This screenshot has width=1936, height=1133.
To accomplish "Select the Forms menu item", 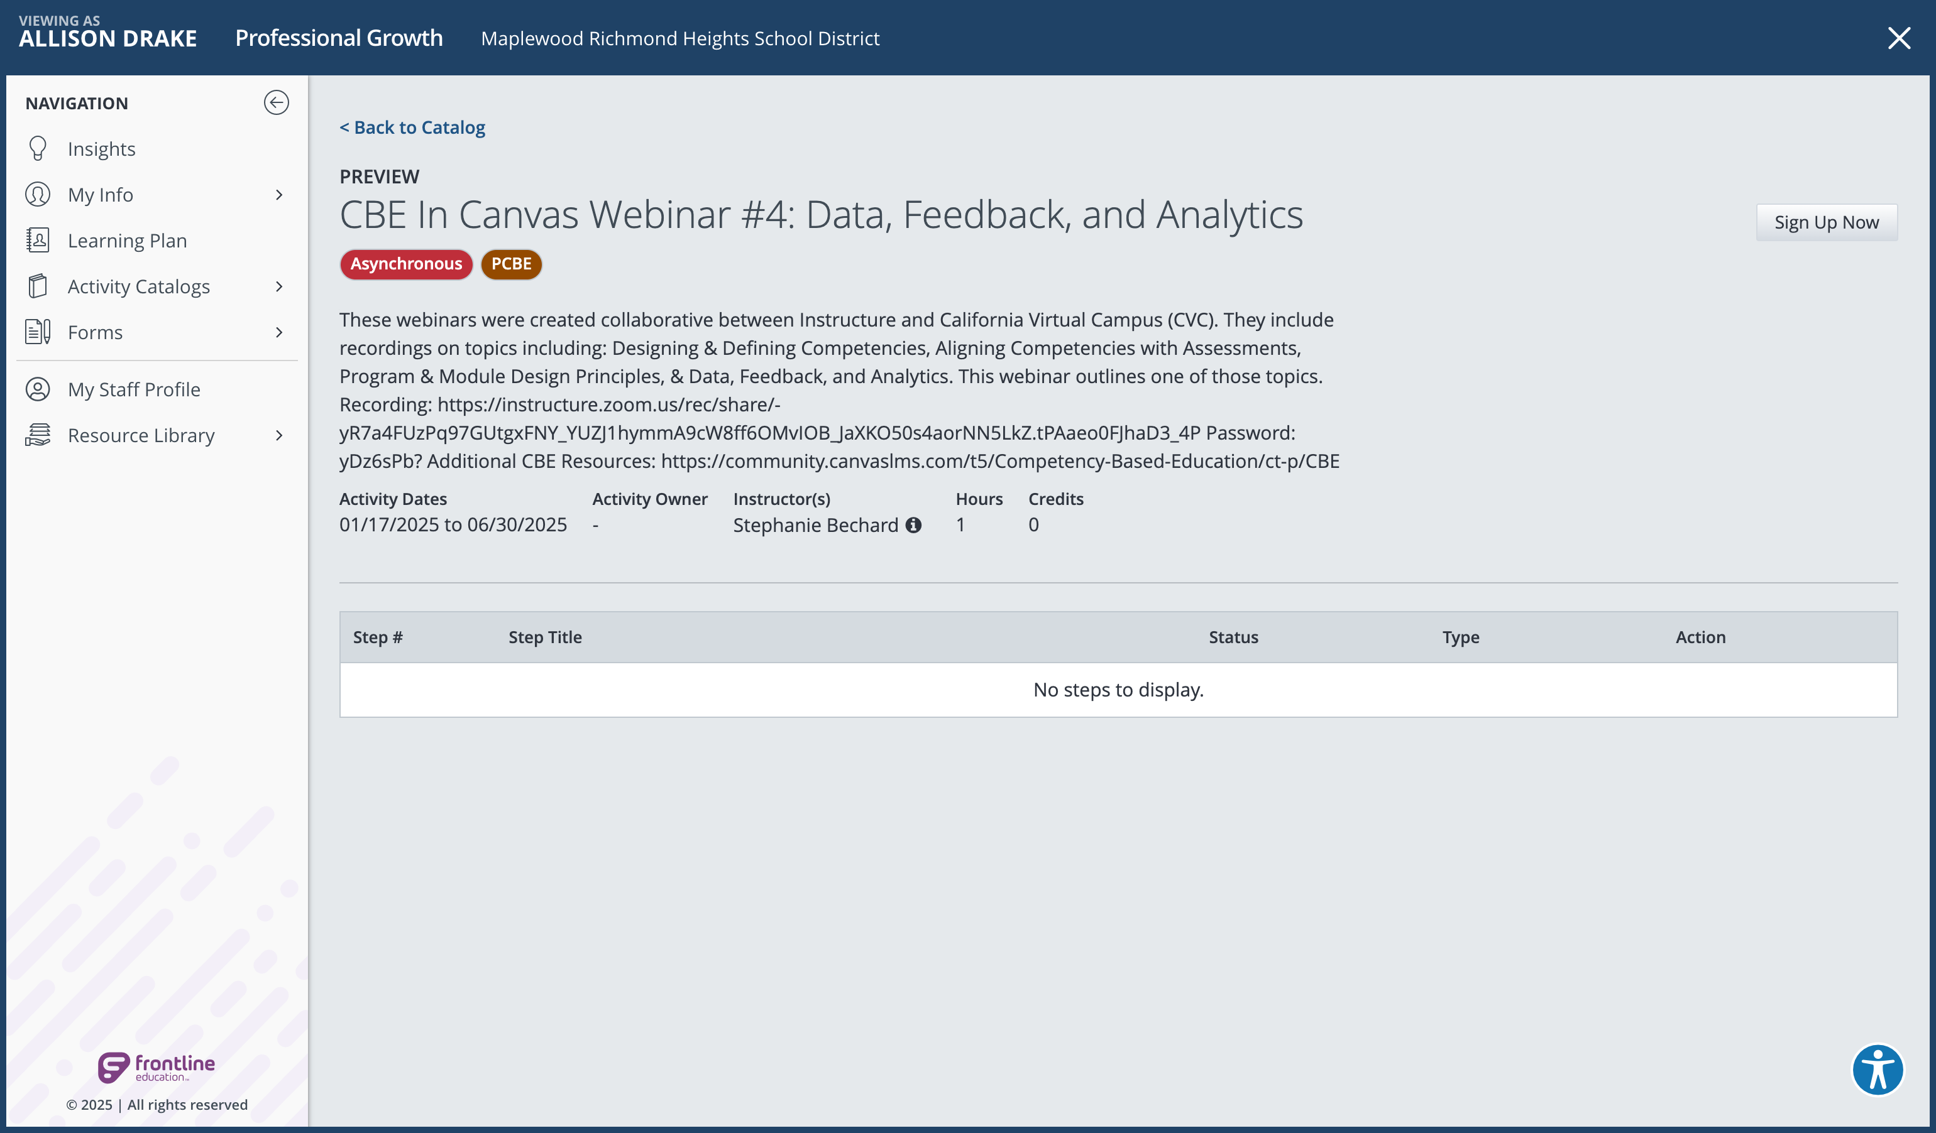I will [x=96, y=332].
